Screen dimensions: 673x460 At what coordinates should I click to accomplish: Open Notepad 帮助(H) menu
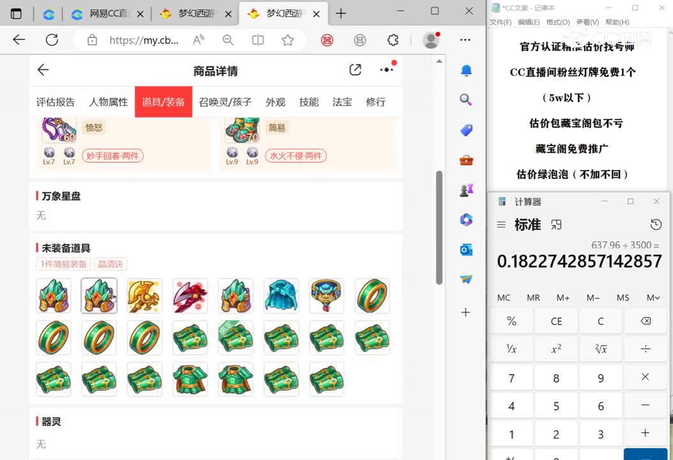[617, 22]
